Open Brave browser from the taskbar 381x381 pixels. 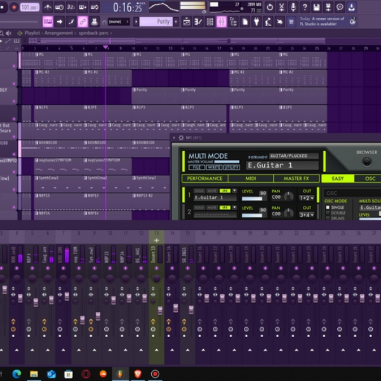click(138, 374)
